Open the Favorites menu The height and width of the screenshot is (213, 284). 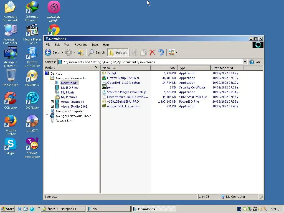pos(81,45)
